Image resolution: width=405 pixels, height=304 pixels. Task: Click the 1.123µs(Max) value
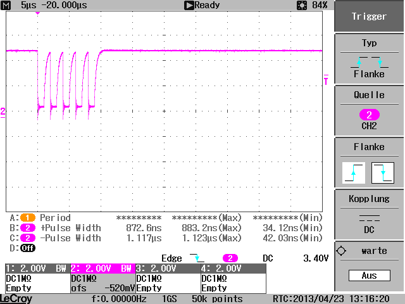(212, 238)
